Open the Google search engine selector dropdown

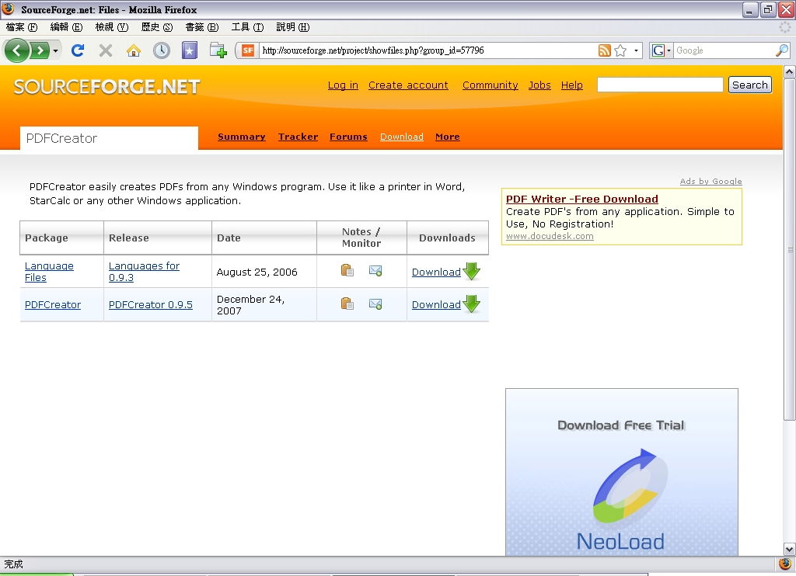point(662,50)
